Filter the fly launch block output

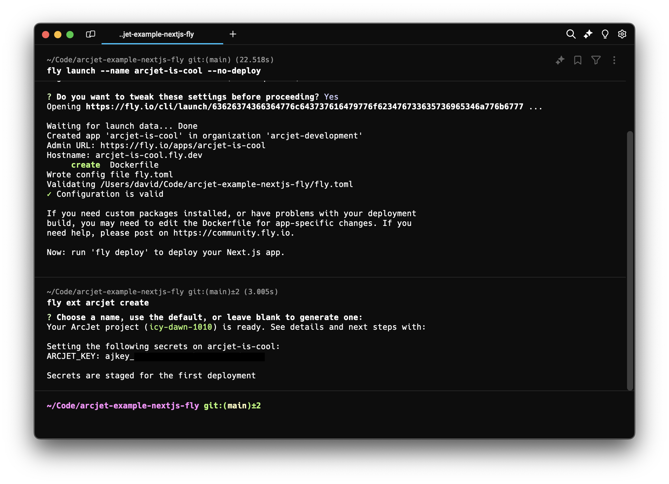tap(596, 60)
